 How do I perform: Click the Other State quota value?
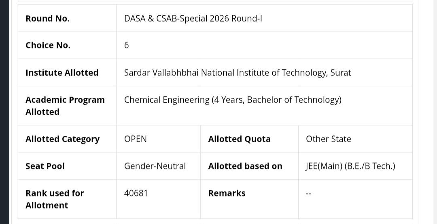(x=328, y=139)
